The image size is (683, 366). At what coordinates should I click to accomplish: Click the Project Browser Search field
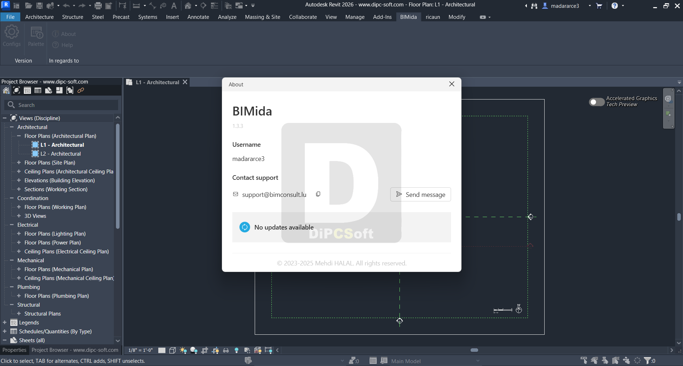62,105
